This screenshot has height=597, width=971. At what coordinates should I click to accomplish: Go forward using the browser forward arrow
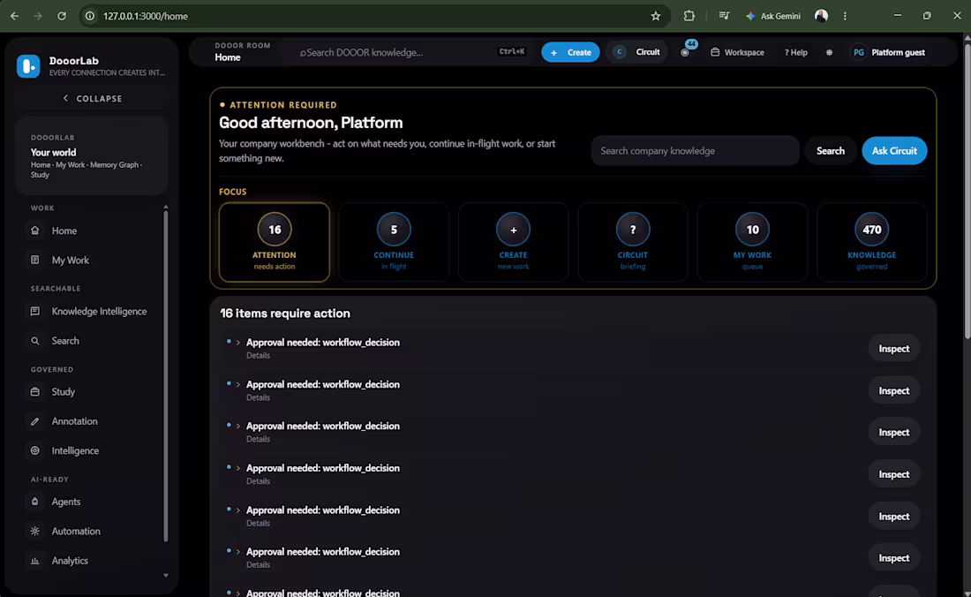(x=38, y=16)
